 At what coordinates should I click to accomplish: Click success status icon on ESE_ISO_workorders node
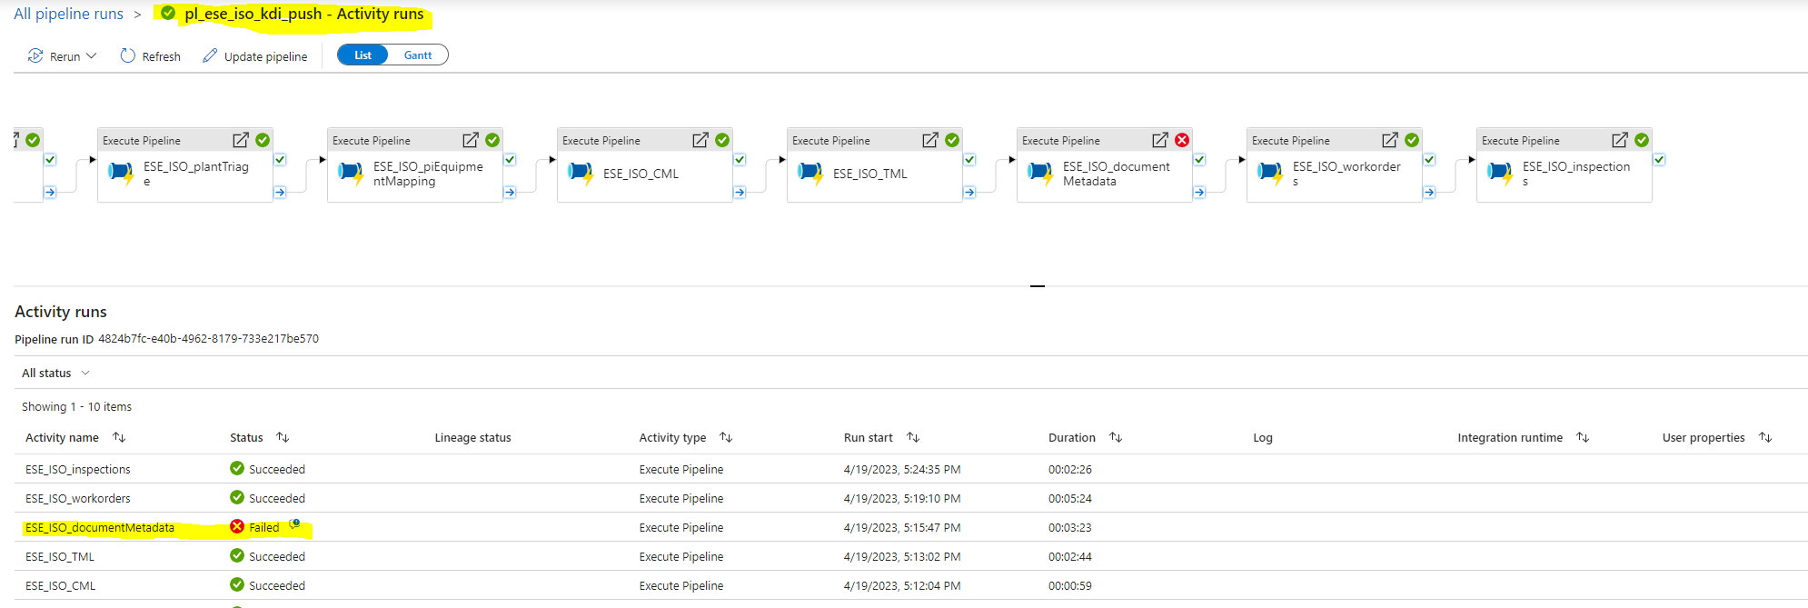pos(1412,140)
